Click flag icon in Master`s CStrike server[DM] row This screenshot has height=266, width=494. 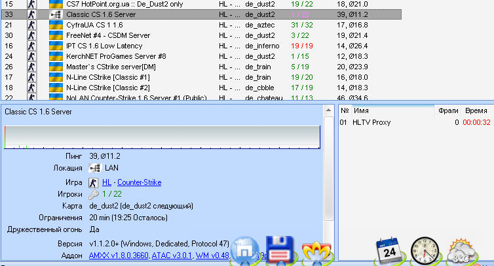56,67
